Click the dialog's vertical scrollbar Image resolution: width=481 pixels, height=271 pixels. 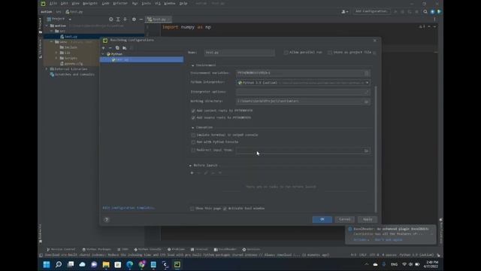[376, 149]
